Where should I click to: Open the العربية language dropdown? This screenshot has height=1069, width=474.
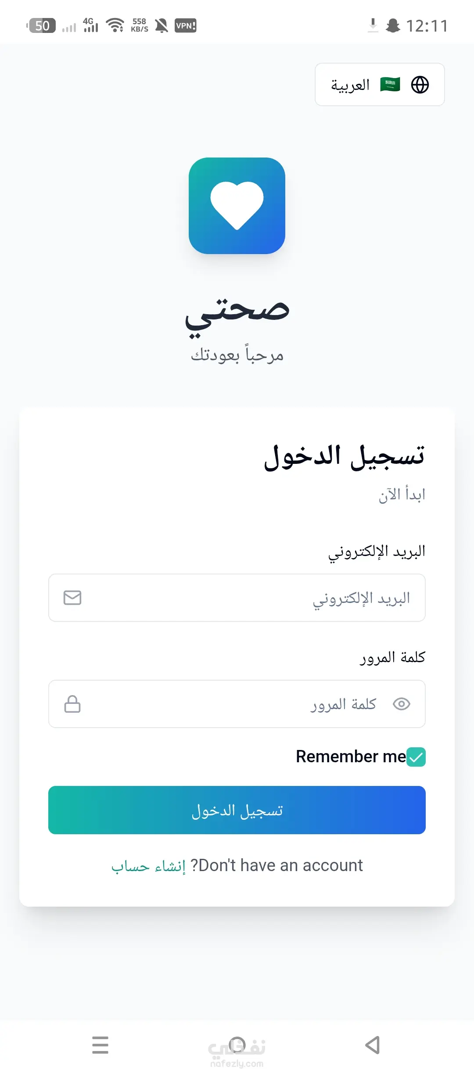pos(380,85)
